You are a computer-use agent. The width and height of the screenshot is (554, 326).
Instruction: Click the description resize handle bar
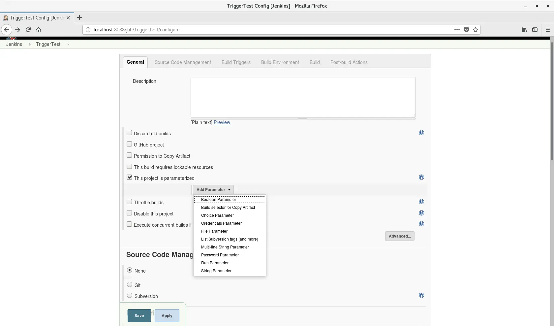pyautogui.click(x=303, y=118)
